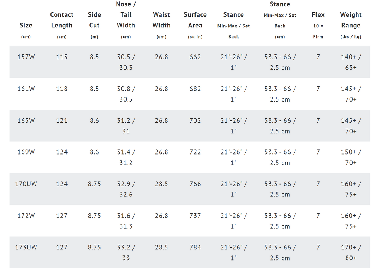The height and width of the screenshot is (268, 380).
Task: Select the 172W size cell
Action: point(26,216)
